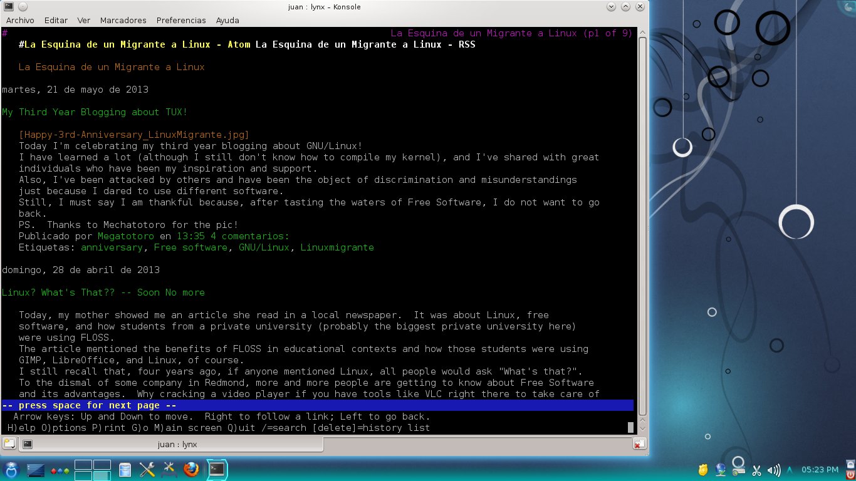The image size is (856, 481).
Task: Open the Ayuda menu
Action: coord(227,20)
